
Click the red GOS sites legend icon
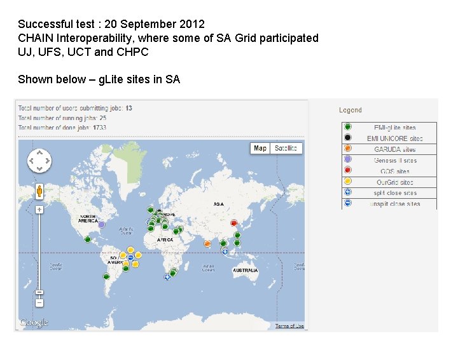(347, 170)
